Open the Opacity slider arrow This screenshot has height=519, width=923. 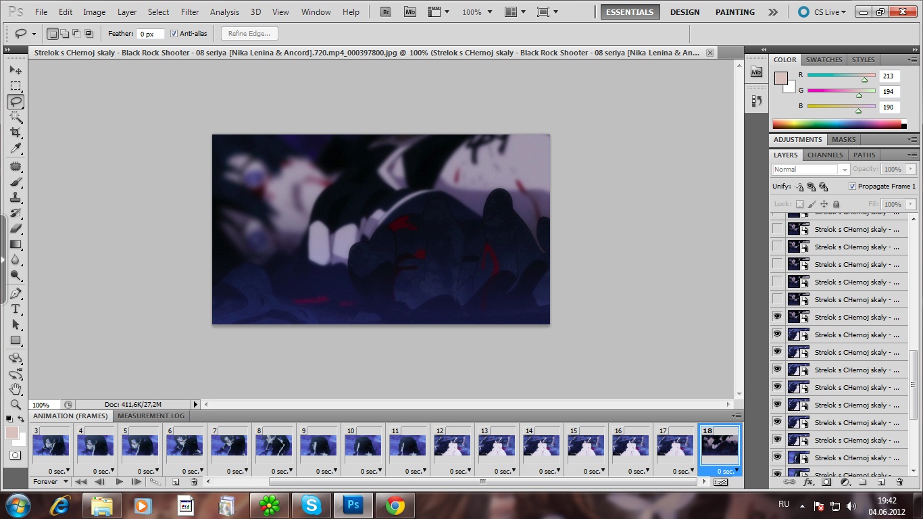(x=911, y=170)
